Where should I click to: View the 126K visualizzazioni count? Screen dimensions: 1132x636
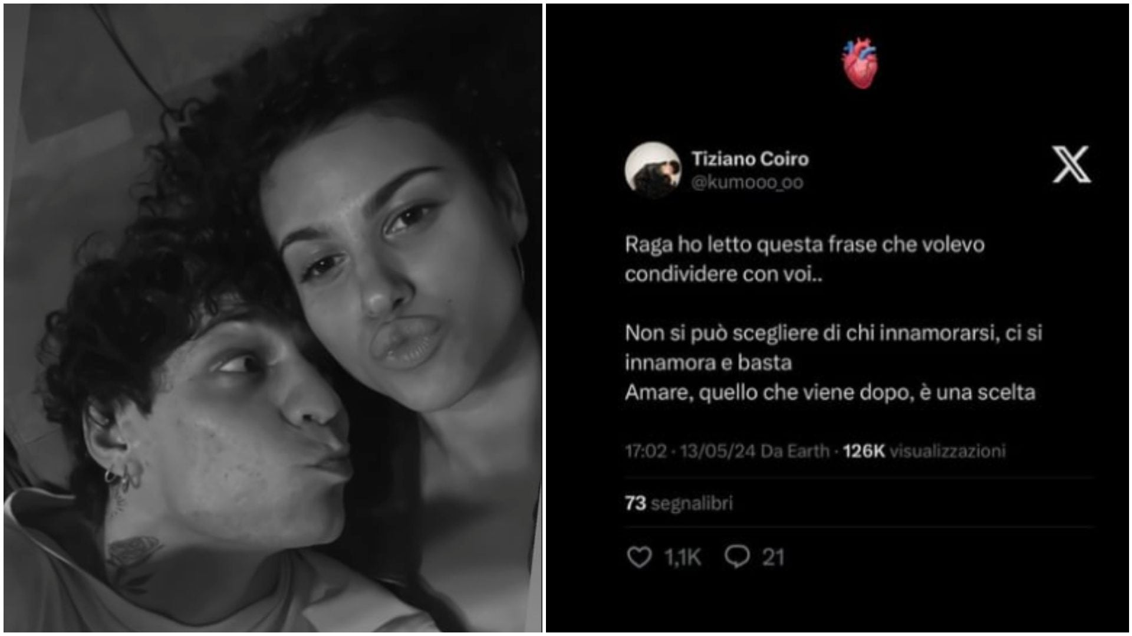(924, 451)
